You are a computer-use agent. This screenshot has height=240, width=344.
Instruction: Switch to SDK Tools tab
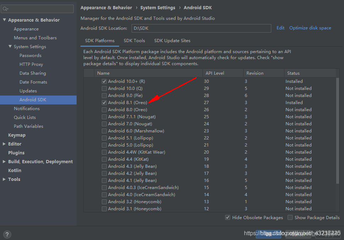tap(134, 41)
